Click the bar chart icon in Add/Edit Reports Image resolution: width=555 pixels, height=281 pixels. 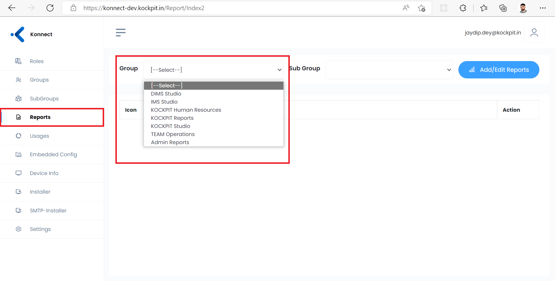click(x=472, y=70)
